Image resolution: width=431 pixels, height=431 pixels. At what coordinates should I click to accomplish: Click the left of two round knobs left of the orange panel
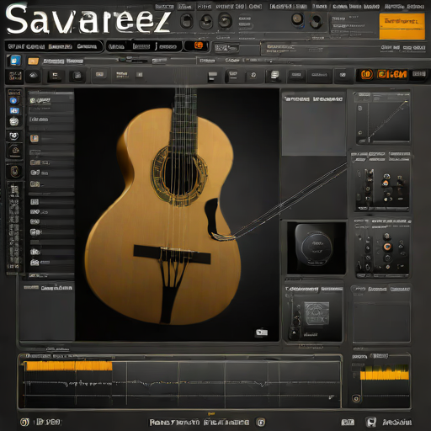[x=297, y=19]
